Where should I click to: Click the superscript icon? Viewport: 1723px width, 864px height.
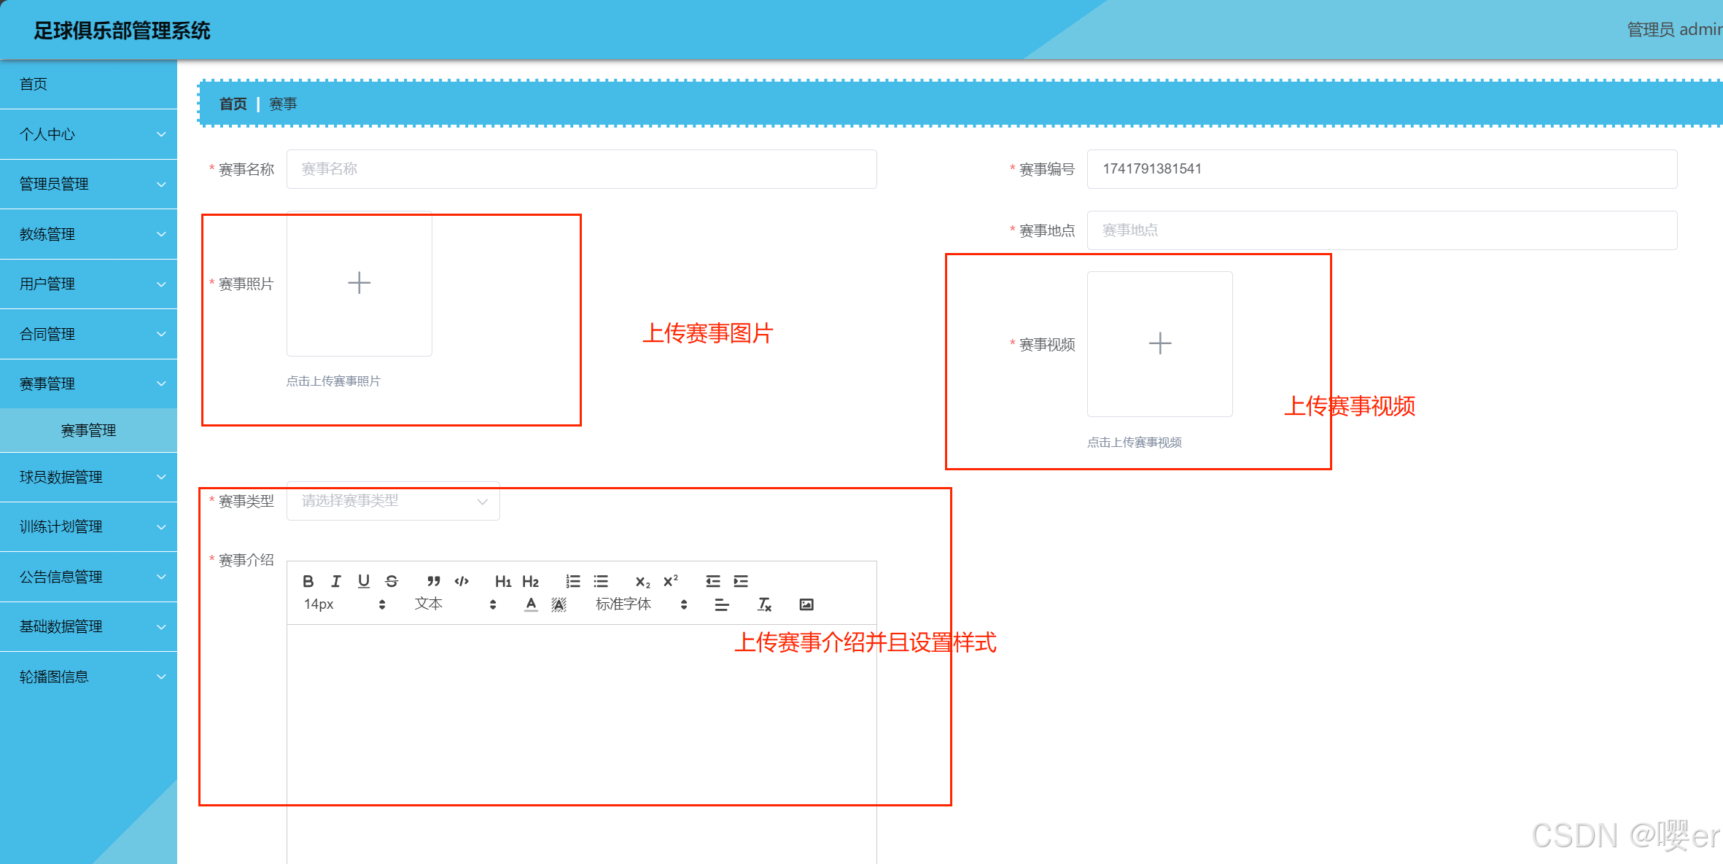click(x=670, y=581)
